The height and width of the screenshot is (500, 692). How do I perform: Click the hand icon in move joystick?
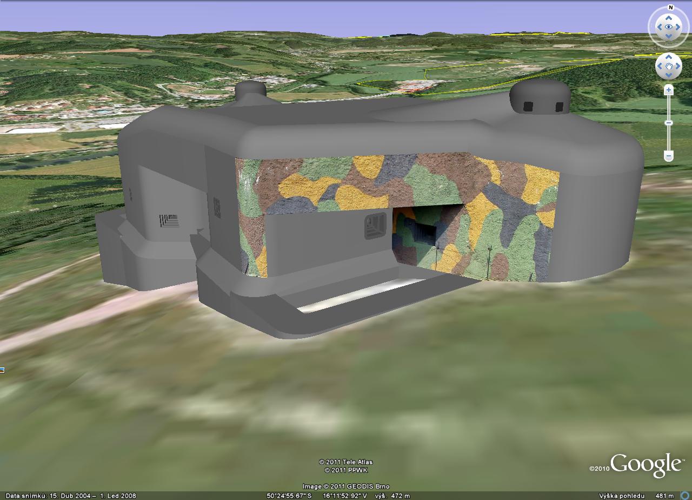669,67
